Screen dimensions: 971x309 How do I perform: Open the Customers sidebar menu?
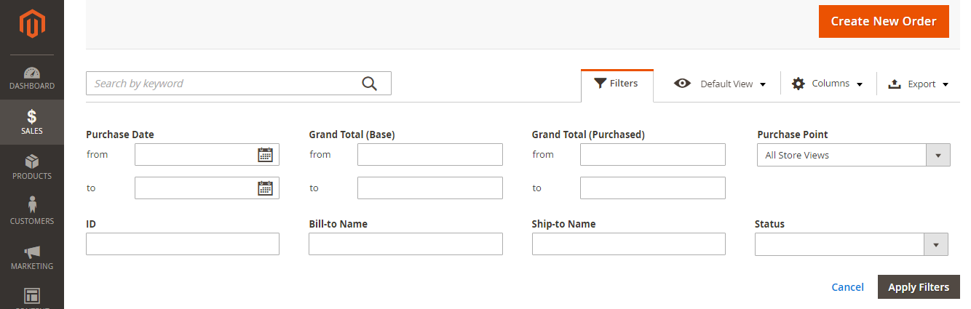32,212
